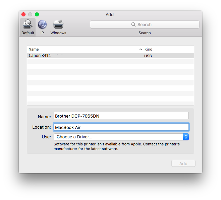Select the Canon 3411 printer row
221x200 pixels.
coord(110,56)
